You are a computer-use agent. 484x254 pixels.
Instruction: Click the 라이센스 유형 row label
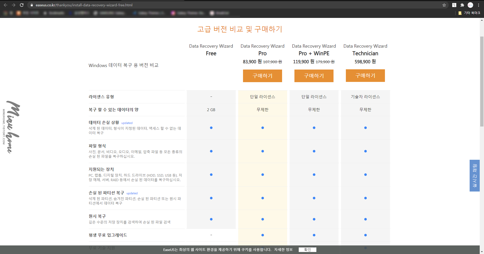tap(101, 97)
